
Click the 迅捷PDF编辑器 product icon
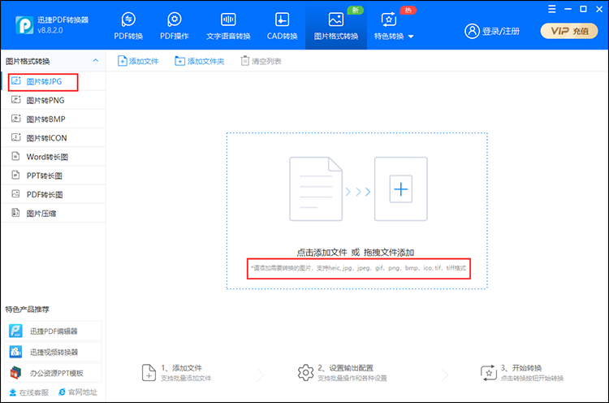coord(15,331)
